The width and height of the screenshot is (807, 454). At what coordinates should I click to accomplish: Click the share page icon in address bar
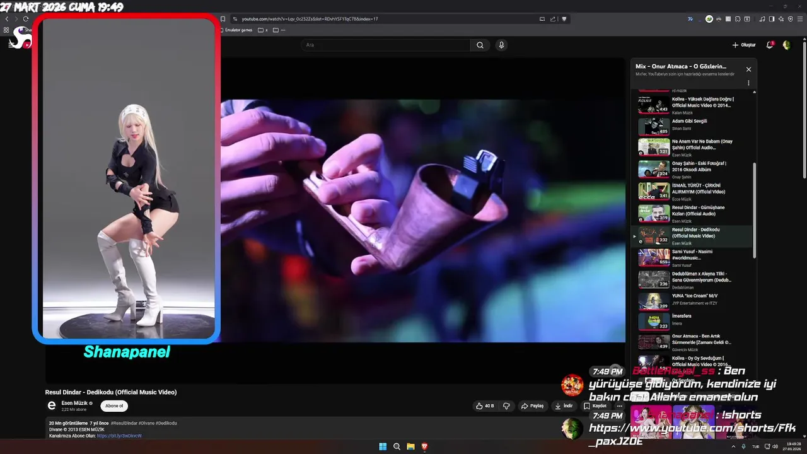coord(552,19)
